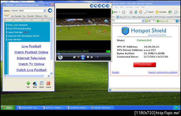
Task: Follow the Watch Football Online link
Action: pos(31,52)
